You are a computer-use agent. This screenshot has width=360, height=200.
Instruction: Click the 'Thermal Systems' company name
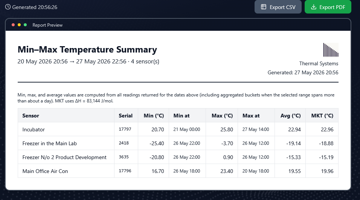click(x=319, y=64)
